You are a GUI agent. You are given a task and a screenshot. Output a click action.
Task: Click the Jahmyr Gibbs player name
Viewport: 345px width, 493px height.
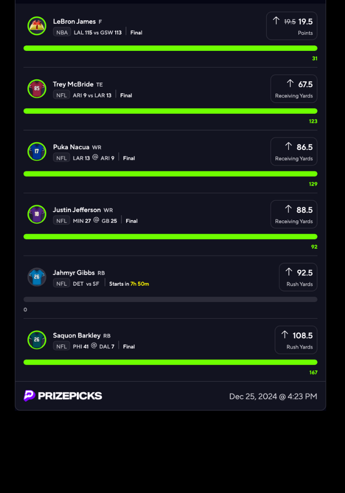click(74, 273)
